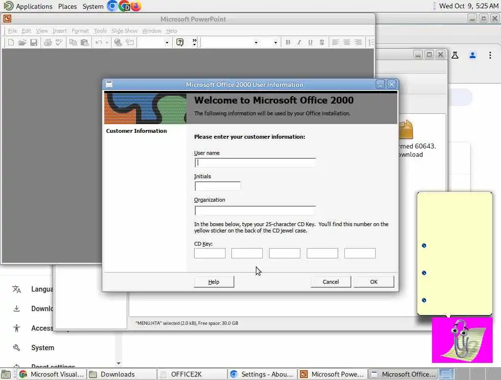Click the show desktop icon in bottom panel
Viewport: 501px width, 380px height.
(x=6, y=374)
